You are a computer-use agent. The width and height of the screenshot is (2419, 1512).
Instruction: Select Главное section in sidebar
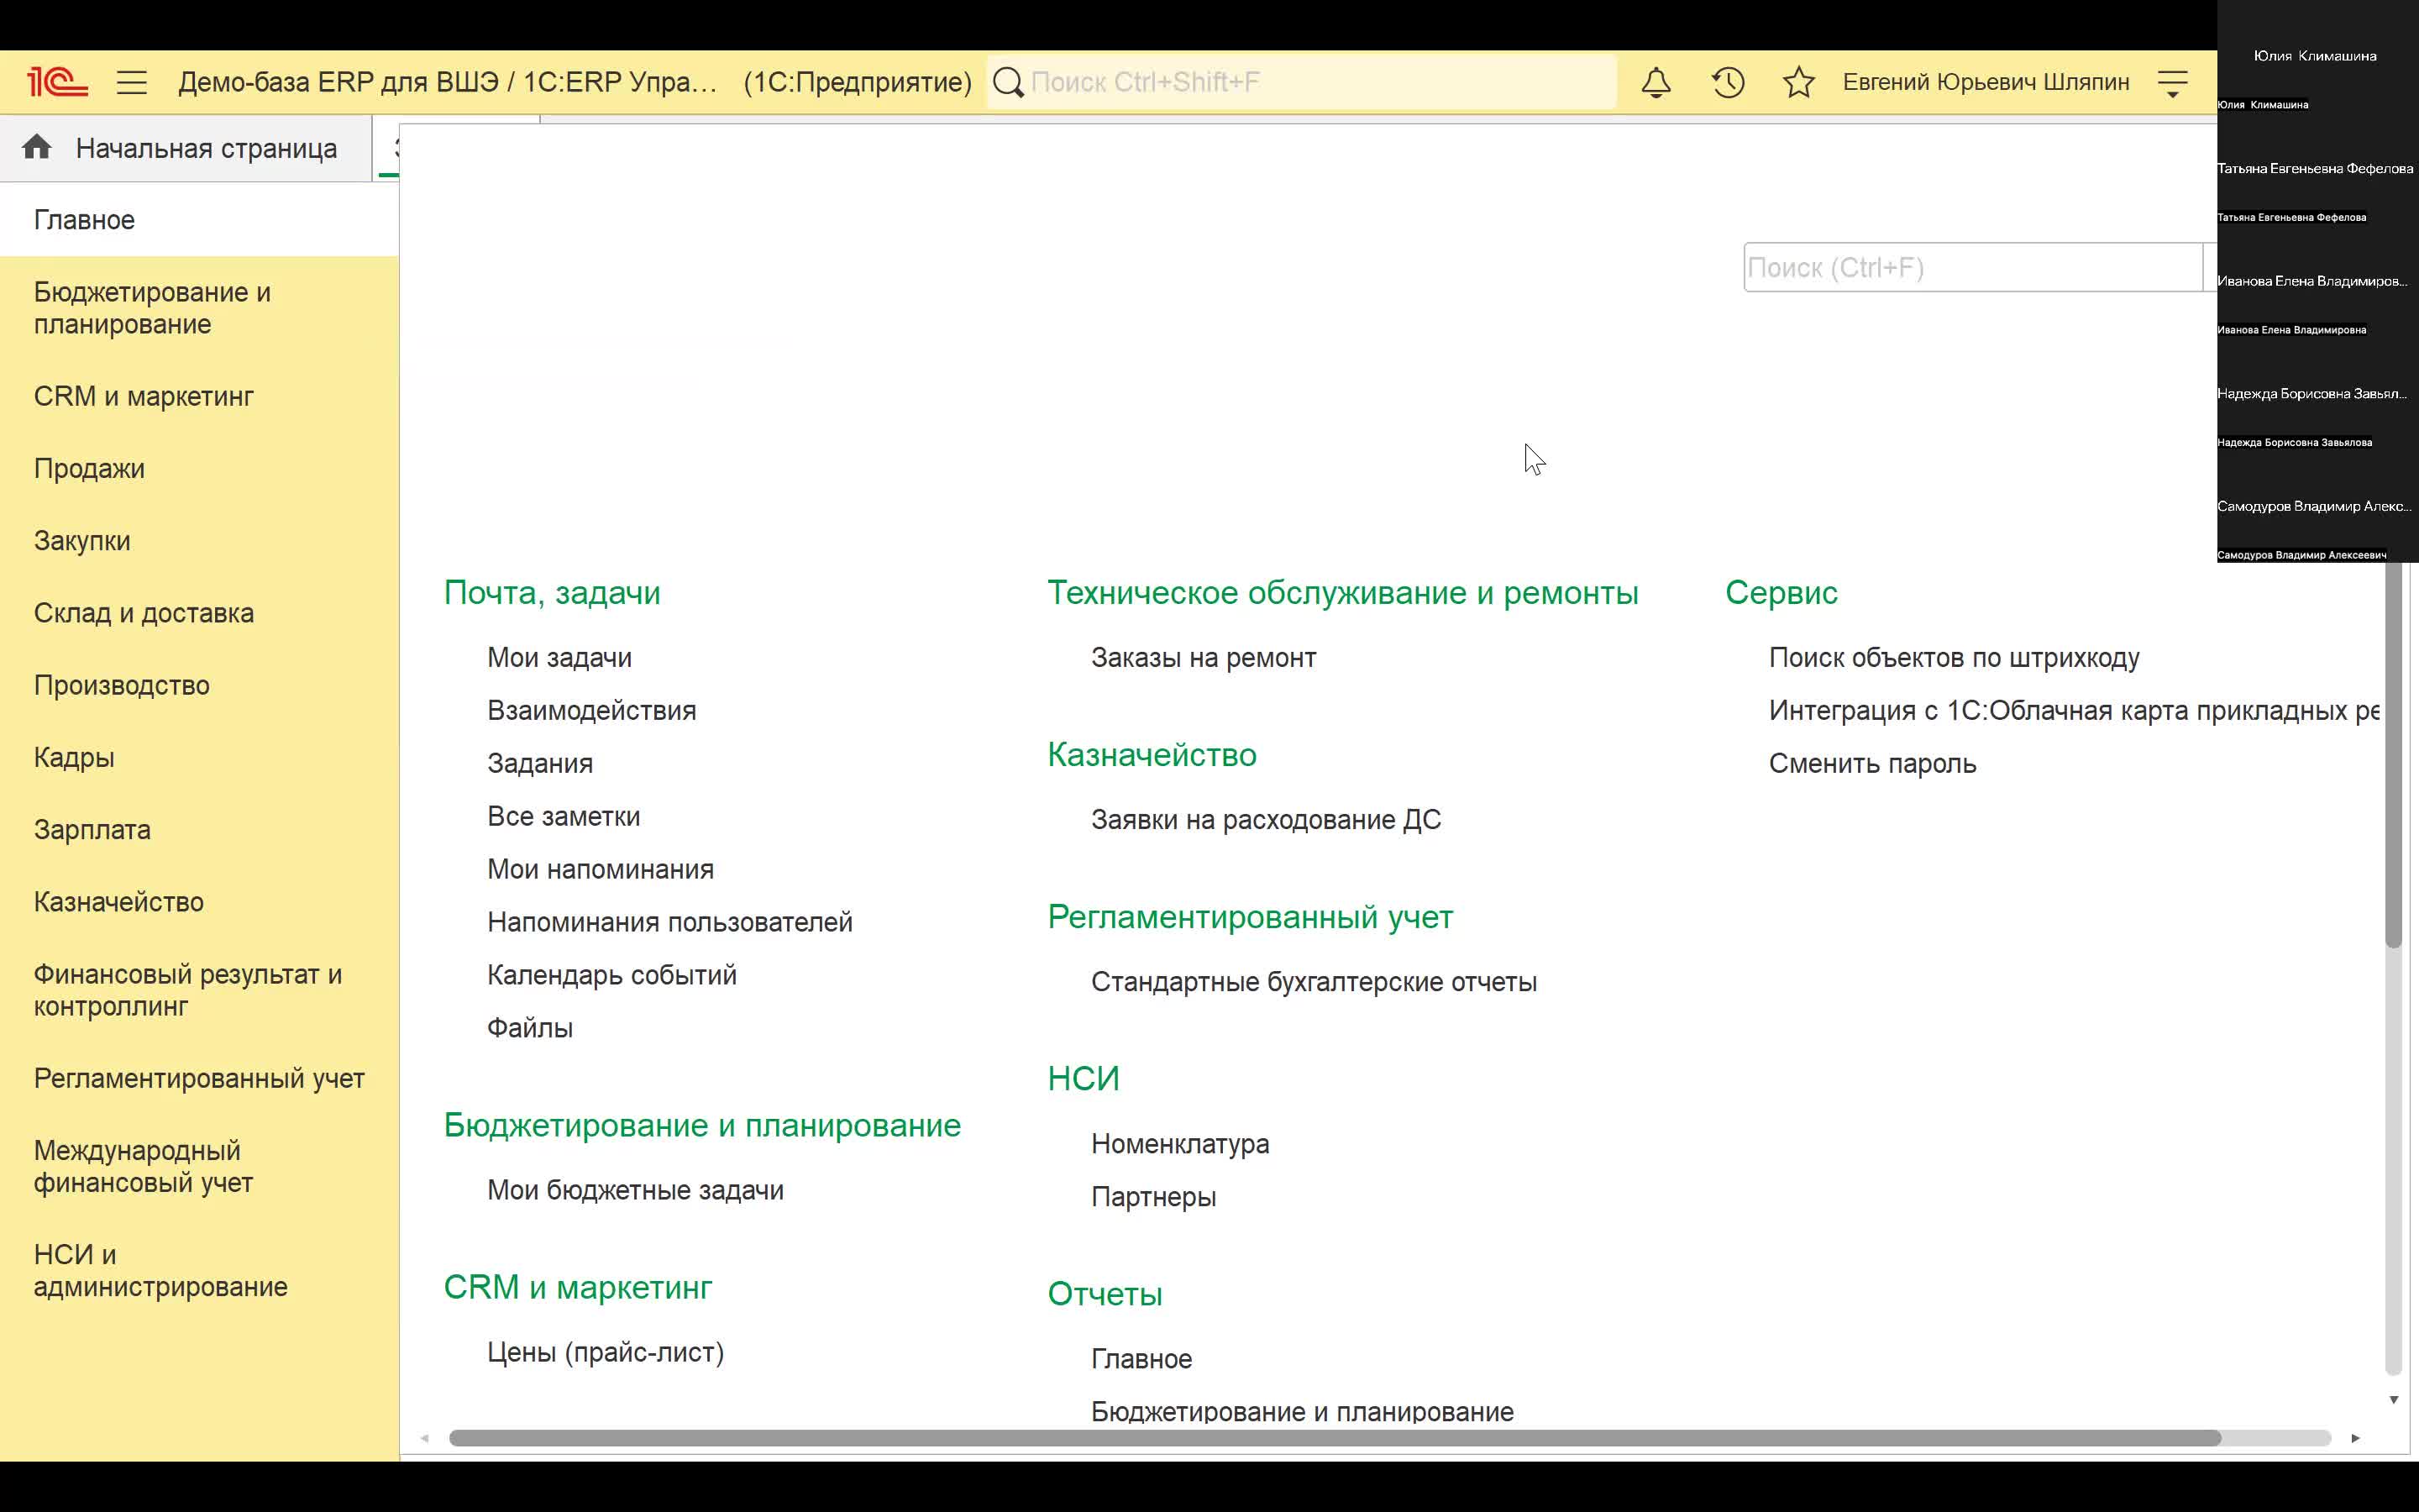click(x=200, y=220)
